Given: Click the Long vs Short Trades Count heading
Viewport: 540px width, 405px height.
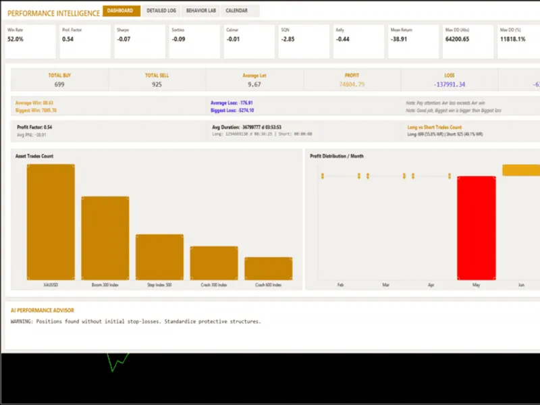Looking at the screenshot, I should [434, 127].
